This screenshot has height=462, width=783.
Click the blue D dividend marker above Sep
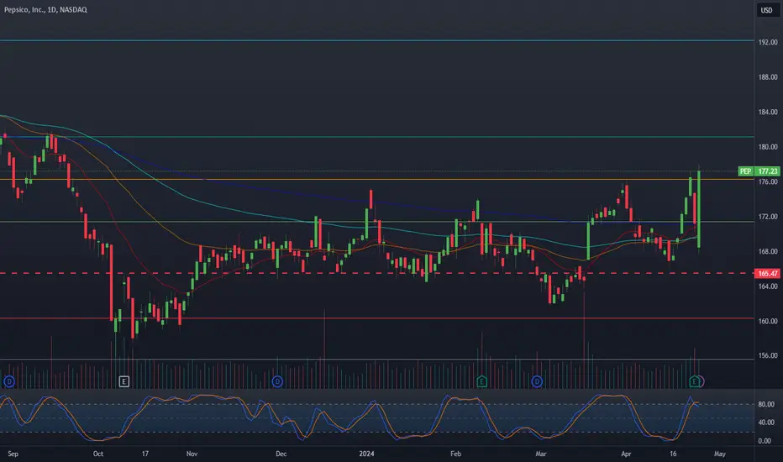9,382
